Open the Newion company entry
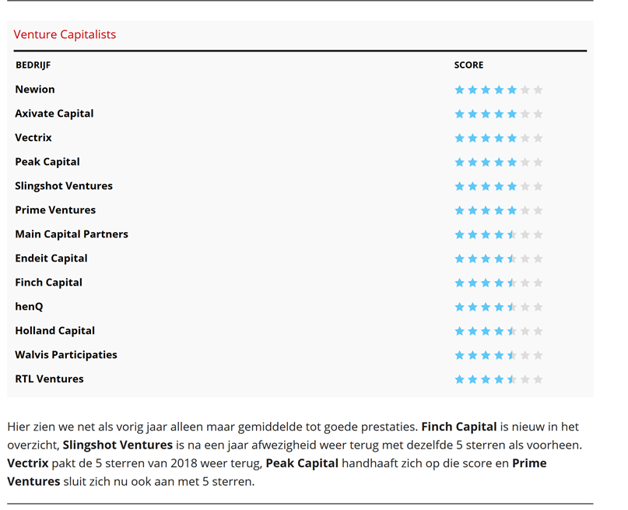This screenshot has height=510, width=628. (35, 90)
